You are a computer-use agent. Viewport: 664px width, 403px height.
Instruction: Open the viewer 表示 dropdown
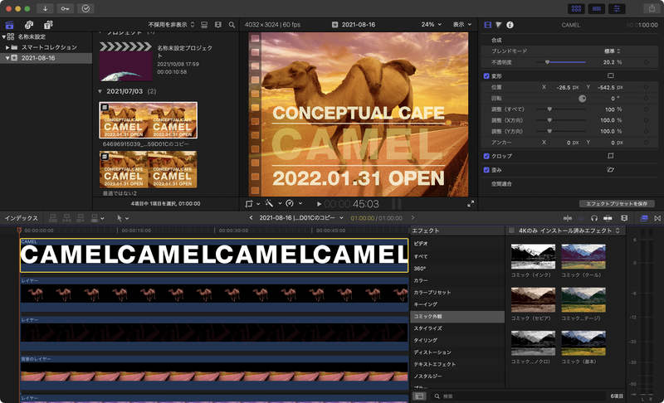tap(462, 25)
